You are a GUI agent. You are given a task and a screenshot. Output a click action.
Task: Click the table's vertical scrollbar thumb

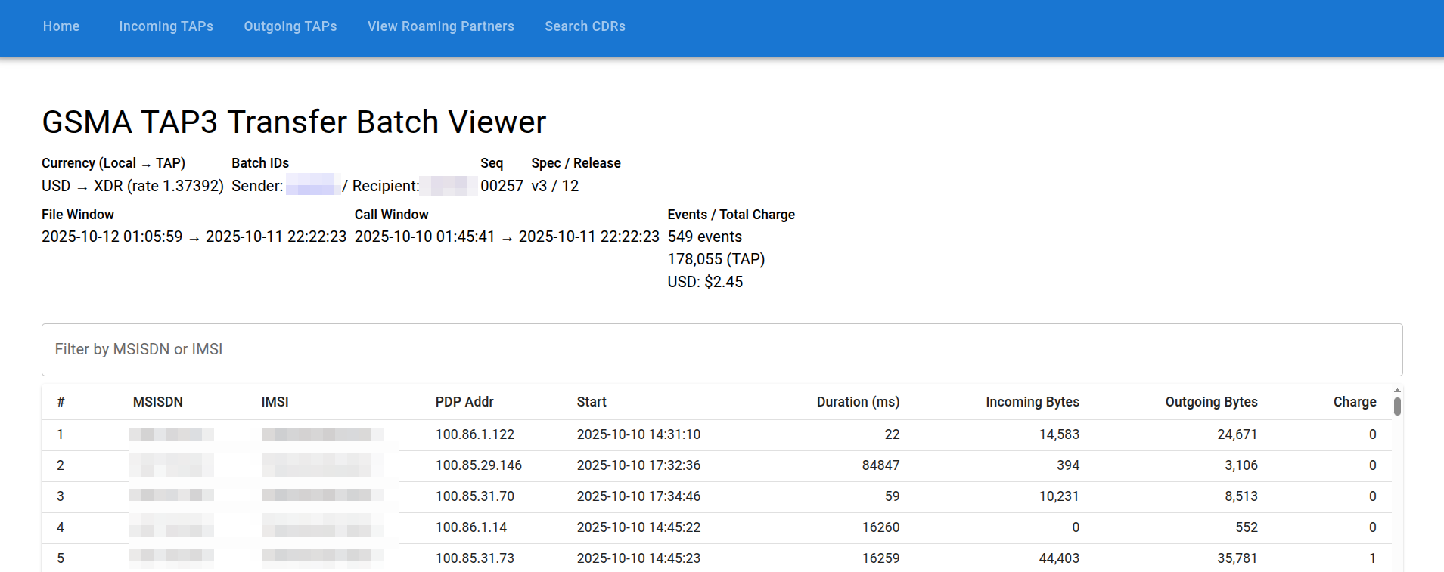click(x=1397, y=407)
